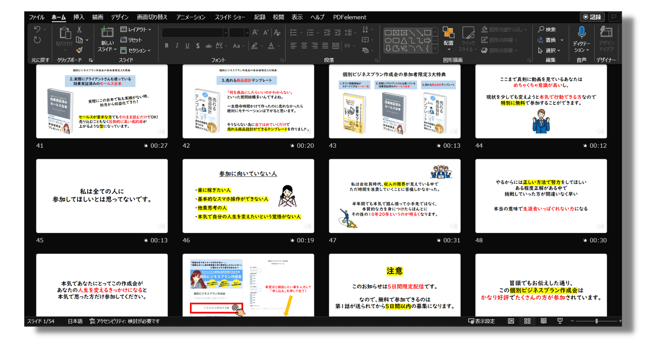
Task: Align text right
Action: click(315, 46)
